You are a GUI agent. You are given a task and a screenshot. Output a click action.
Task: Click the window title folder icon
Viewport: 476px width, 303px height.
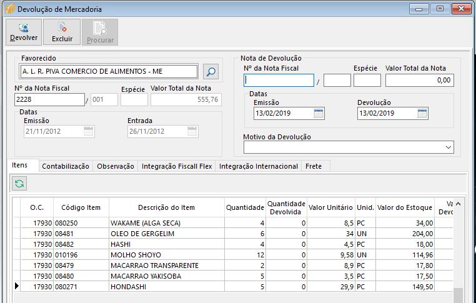(x=10, y=9)
